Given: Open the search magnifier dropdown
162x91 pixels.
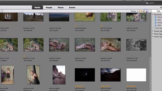Looking at the screenshot, I should point(147,3).
